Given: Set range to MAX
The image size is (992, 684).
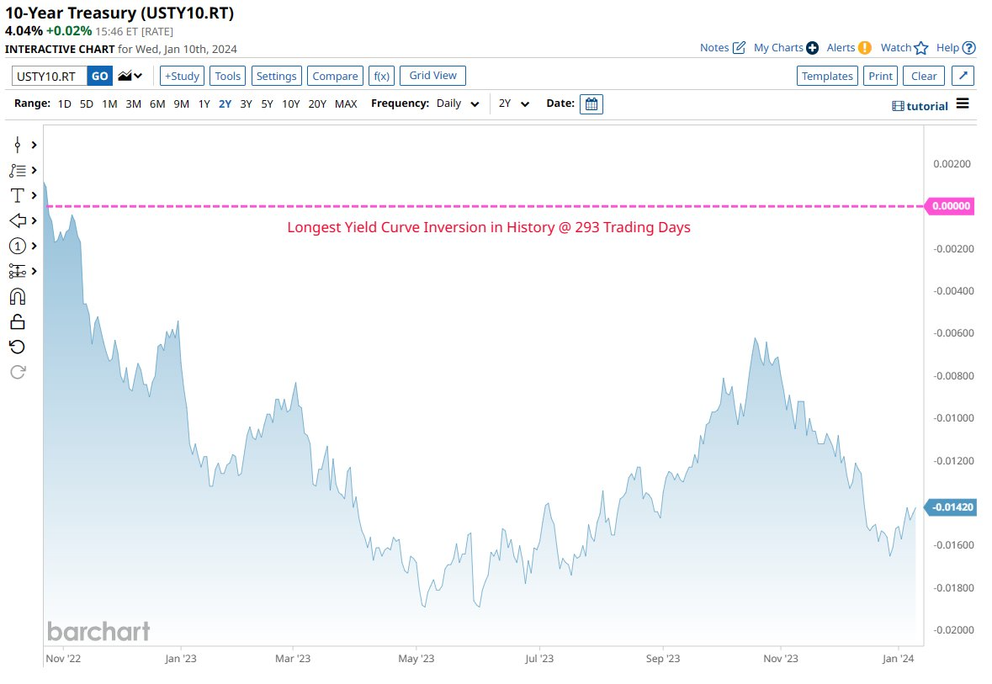Looking at the screenshot, I should [x=346, y=103].
